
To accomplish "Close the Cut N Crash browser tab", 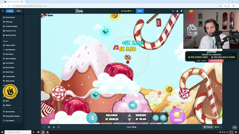I will point(24,2).
